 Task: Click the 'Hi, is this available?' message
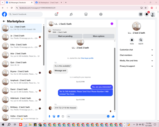63,66
